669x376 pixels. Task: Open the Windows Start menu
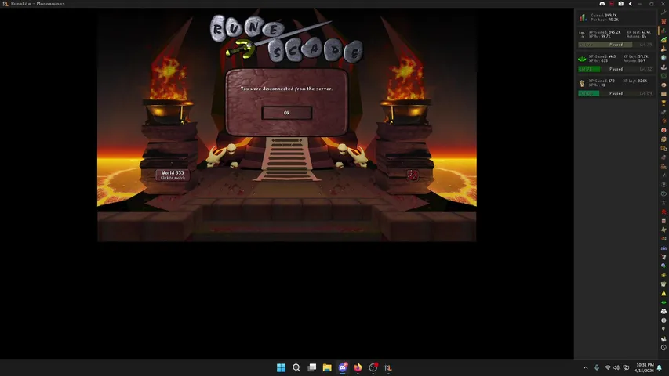pyautogui.click(x=281, y=367)
